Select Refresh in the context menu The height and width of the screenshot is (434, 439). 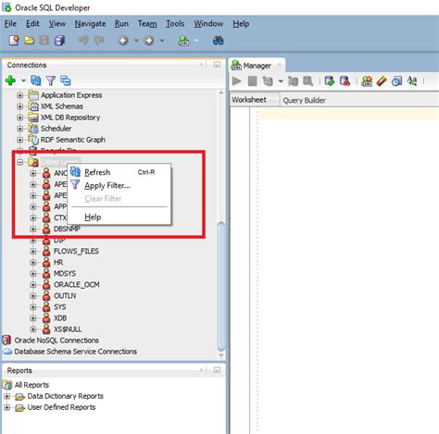tap(119, 172)
